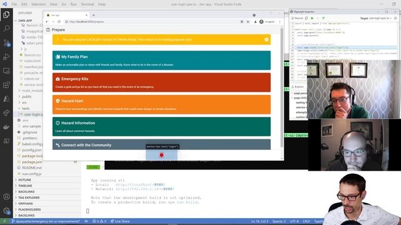401x225 pixels.
Task: Expand the TIMELINE section
Action: [x=25, y=186]
